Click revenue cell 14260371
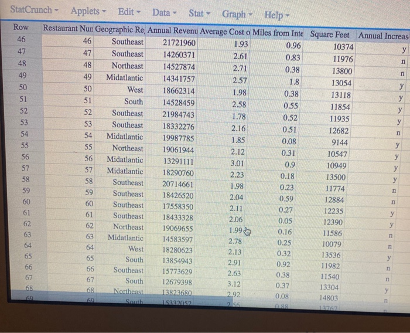The image size is (410, 333). (x=179, y=55)
